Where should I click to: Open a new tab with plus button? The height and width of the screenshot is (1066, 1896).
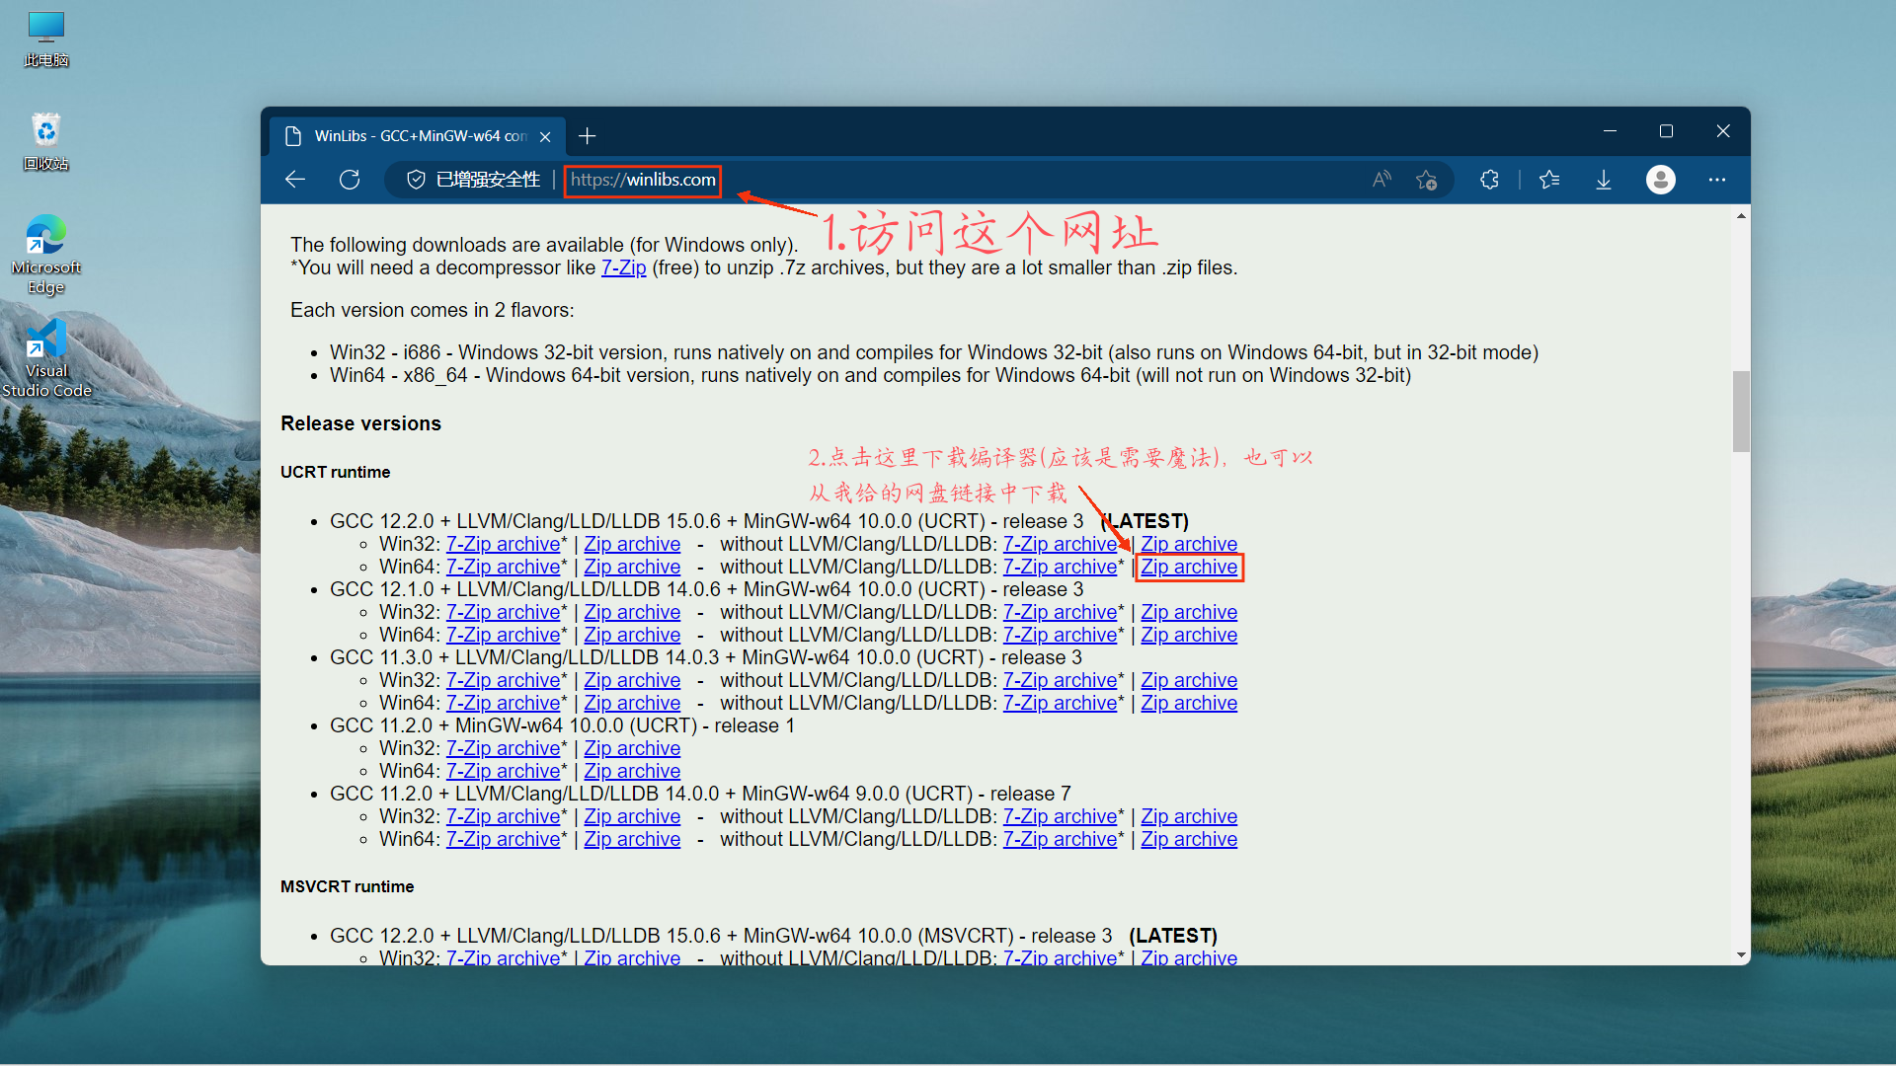coord(588,136)
